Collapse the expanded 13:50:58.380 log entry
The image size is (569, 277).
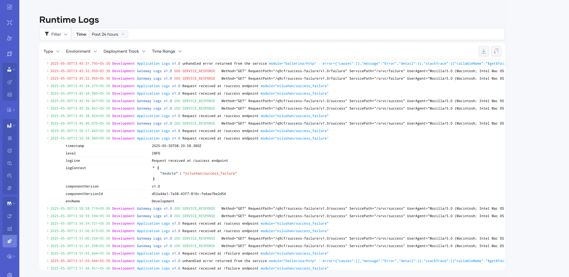coord(48,138)
